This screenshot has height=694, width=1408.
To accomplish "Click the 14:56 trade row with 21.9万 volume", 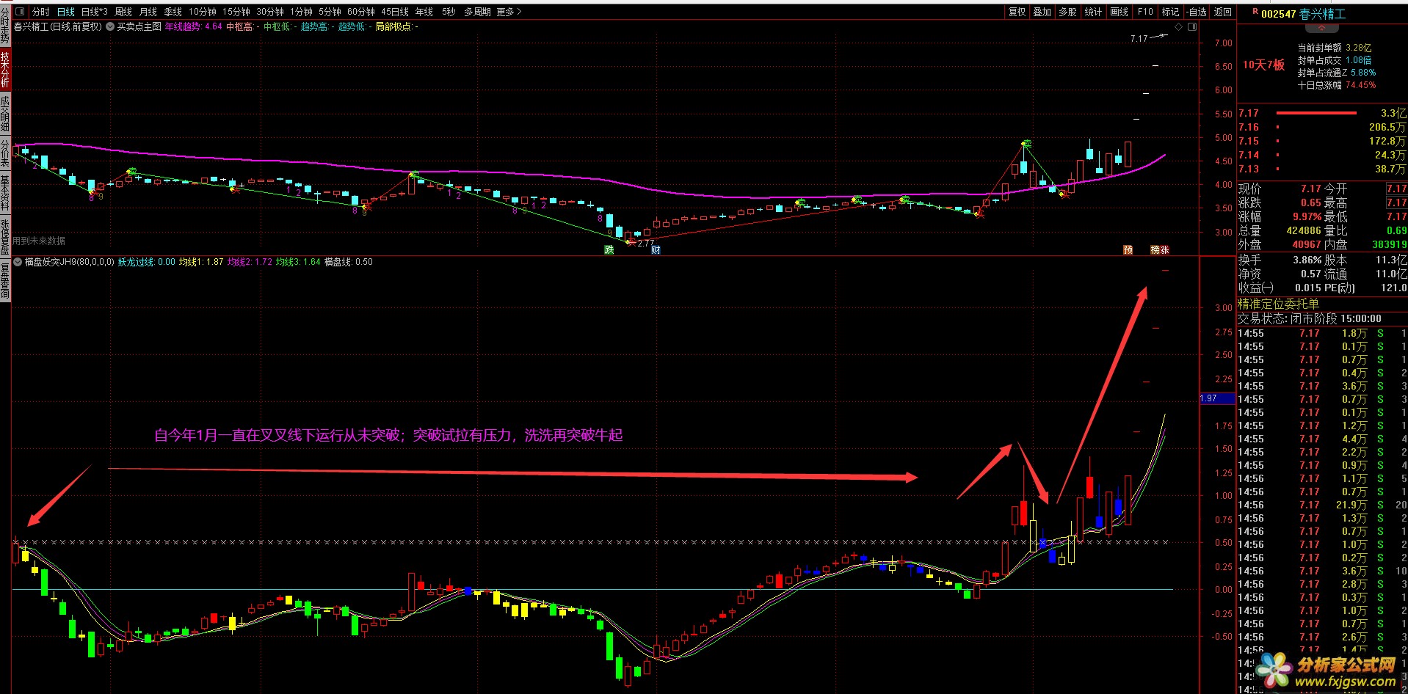I will click(1322, 505).
